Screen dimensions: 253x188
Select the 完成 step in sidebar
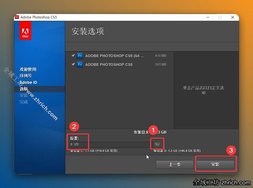point(24,102)
